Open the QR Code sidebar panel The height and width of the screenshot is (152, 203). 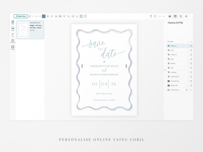13,47
